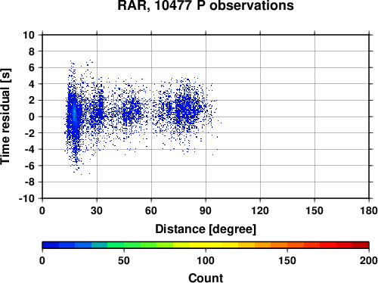Viewport: 378px width, 283px height.
Task: Select the yellow colorbar section near 100
Action: 206,245
